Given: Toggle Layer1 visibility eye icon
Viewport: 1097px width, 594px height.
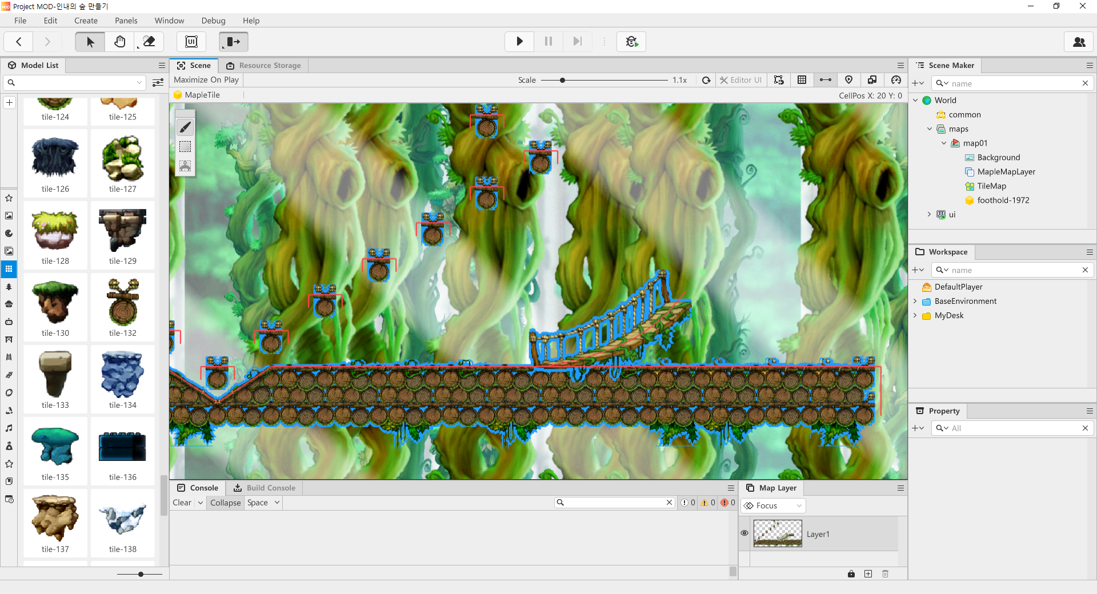Looking at the screenshot, I should [x=744, y=533].
